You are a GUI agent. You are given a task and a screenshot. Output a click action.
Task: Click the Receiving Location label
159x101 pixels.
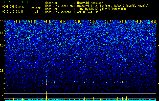[x=59, y=6]
